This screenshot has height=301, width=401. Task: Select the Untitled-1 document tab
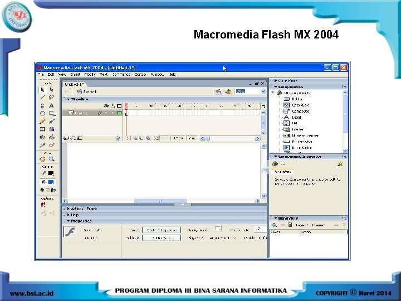[74, 84]
